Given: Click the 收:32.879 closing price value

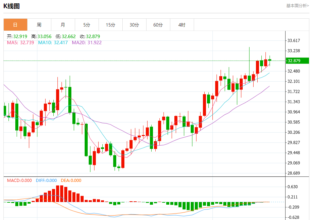Looking at the screenshot, I should 90,36.
